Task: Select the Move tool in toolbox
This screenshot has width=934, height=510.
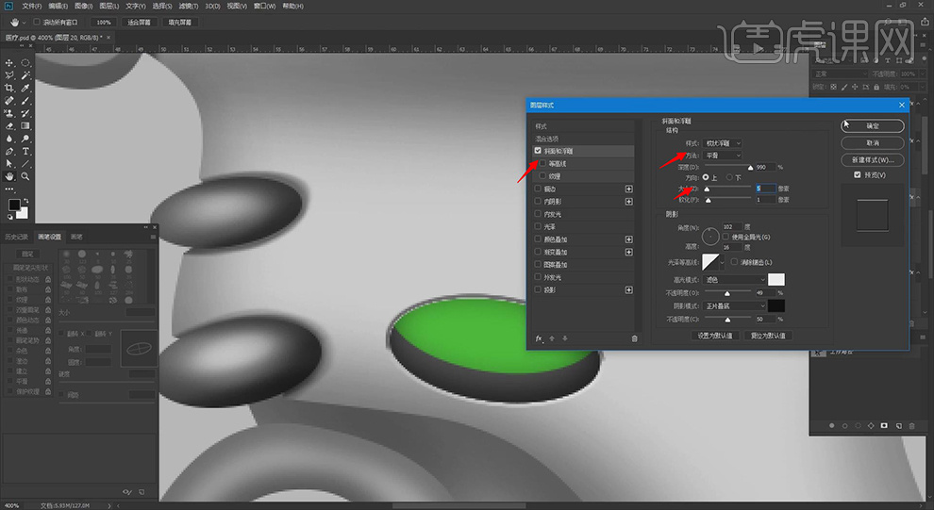Action: (x=9, y=62)
